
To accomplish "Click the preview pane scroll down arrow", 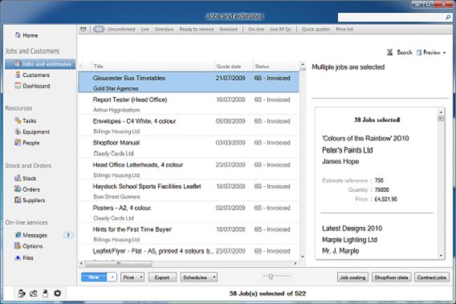I will point(441,256).
